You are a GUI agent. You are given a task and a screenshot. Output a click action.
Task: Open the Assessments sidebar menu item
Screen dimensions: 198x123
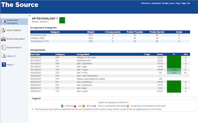point(14,47)
